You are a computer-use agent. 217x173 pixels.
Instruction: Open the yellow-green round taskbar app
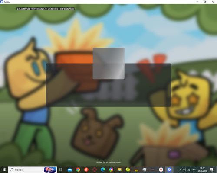coord(128,170)
